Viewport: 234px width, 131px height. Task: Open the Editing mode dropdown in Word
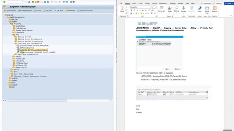(x=218, y=3)
